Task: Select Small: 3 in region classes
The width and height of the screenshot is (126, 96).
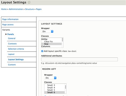Action: point(51,85)
